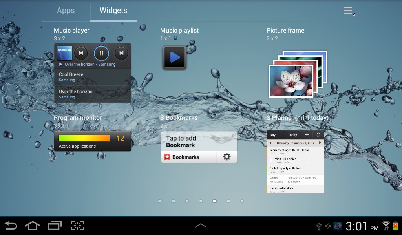
Task: Tap the sync status icon in tray
Action: 328,226
